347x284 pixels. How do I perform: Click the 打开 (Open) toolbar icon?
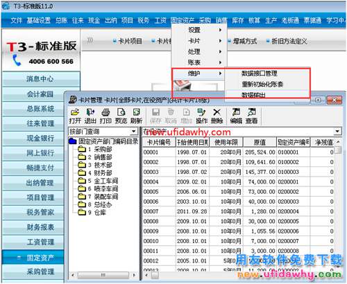coord(75,116)
